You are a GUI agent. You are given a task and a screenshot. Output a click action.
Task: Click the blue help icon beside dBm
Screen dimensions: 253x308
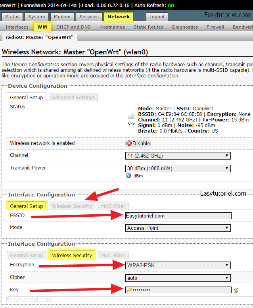point(128,175)
